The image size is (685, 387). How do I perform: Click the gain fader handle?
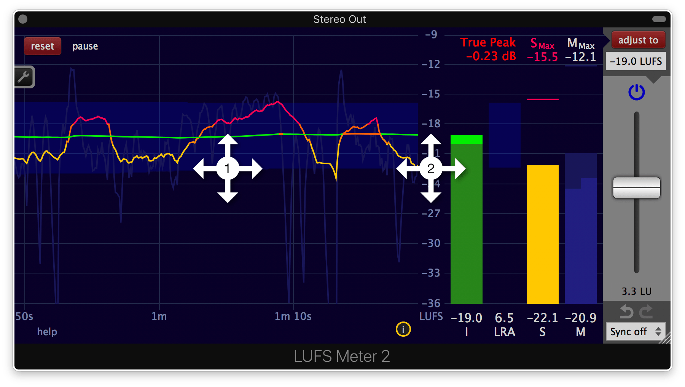(x=636, y=187)
